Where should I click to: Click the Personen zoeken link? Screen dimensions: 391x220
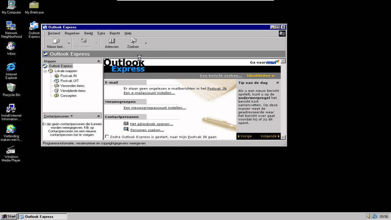tap(147, 130)
